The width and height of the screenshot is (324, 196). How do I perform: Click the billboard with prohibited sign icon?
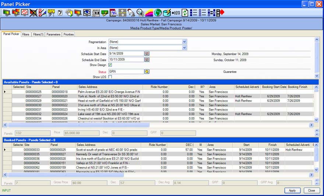coord(24,13)
